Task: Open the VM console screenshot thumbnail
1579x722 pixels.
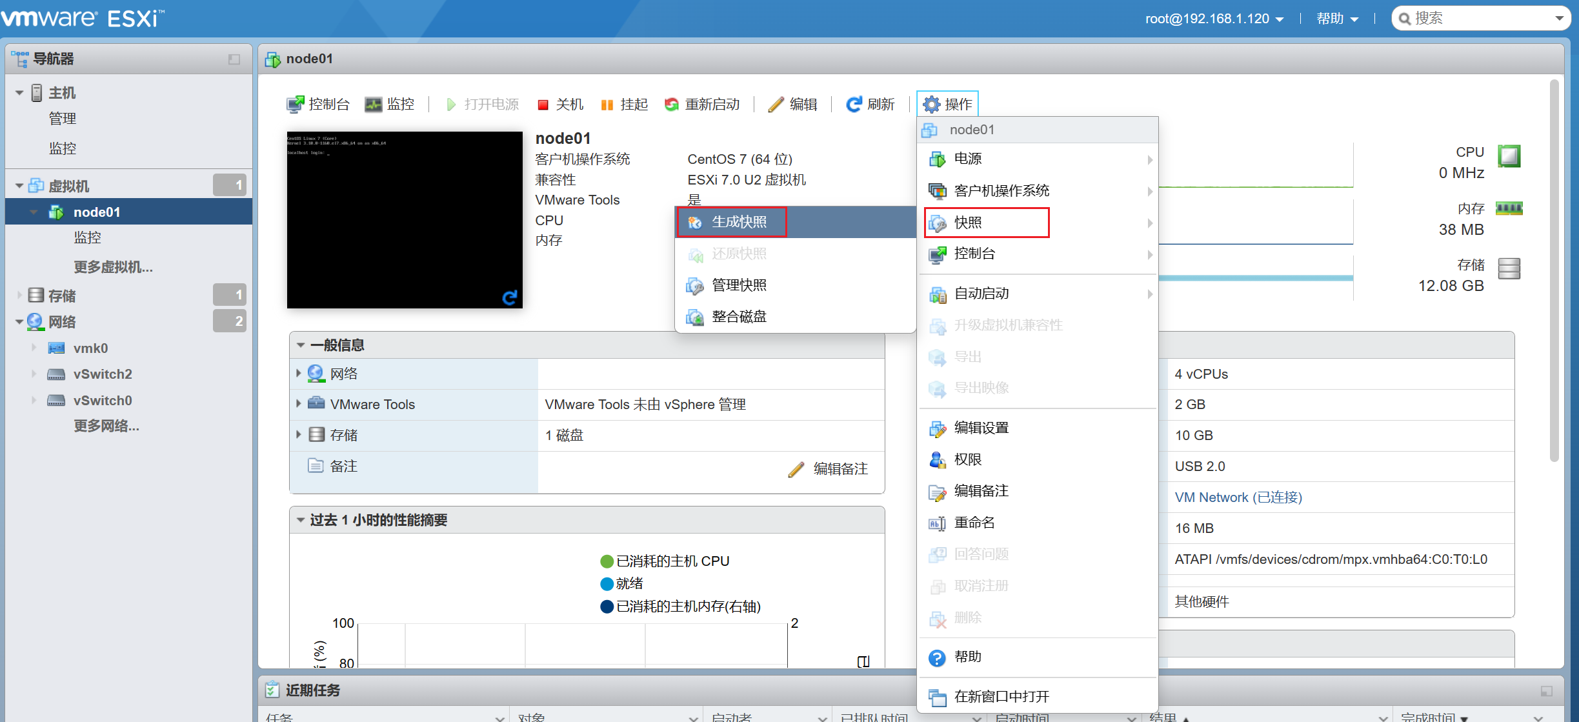Action: 405,219
